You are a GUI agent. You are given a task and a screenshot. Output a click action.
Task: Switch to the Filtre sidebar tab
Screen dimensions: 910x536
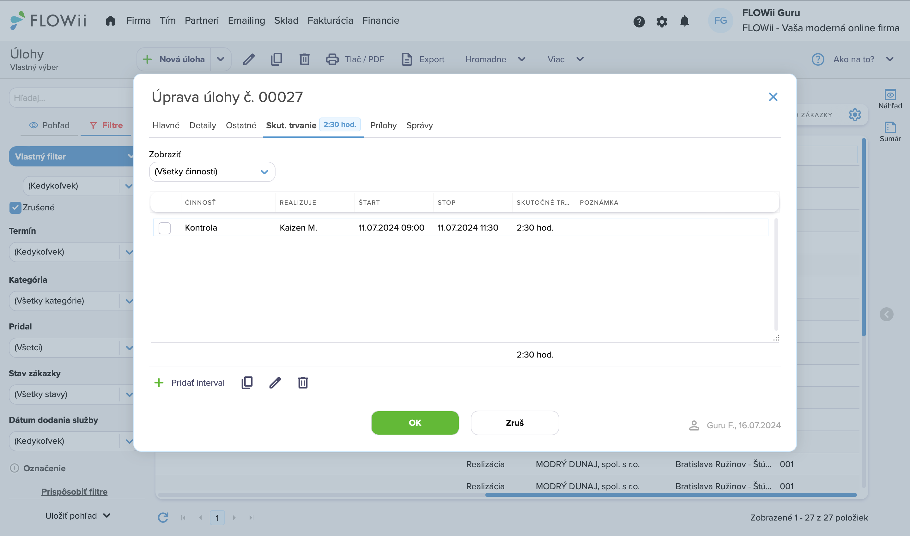pyautogui.click(x=106, y=125)
